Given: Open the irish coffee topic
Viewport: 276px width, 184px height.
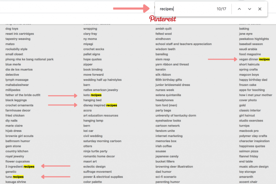Looking at the screenshot, I should pos(164,146).
